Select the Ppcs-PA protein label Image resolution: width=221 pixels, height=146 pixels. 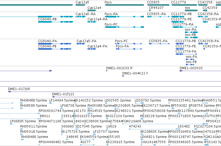pos(122,46)
